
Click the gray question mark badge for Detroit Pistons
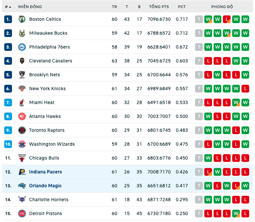[199, 214]
